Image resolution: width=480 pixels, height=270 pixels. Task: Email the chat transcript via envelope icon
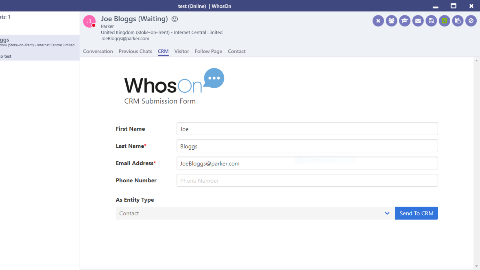pyautogui.click(x=418, y=21)
